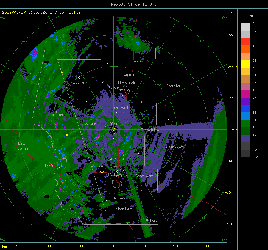Click the Innisfail label

coord(120,108)
